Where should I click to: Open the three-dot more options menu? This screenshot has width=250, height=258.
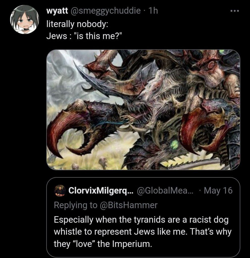[x=235, y=11]
